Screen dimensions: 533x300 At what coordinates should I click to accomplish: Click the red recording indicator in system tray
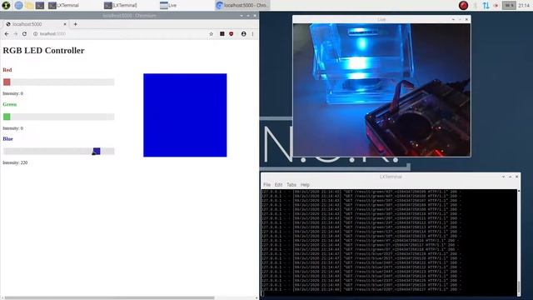463,6
